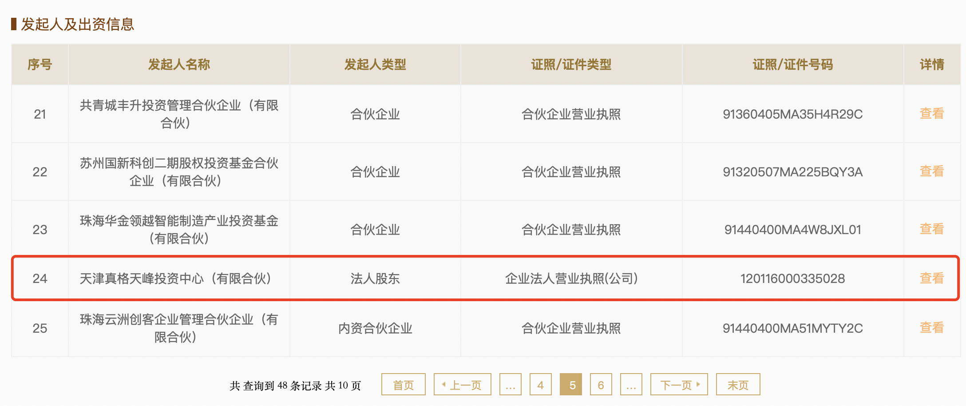966x406 pixels.
Task: Click 证照/证件号码 column header
Action: (x=792, y=65)
